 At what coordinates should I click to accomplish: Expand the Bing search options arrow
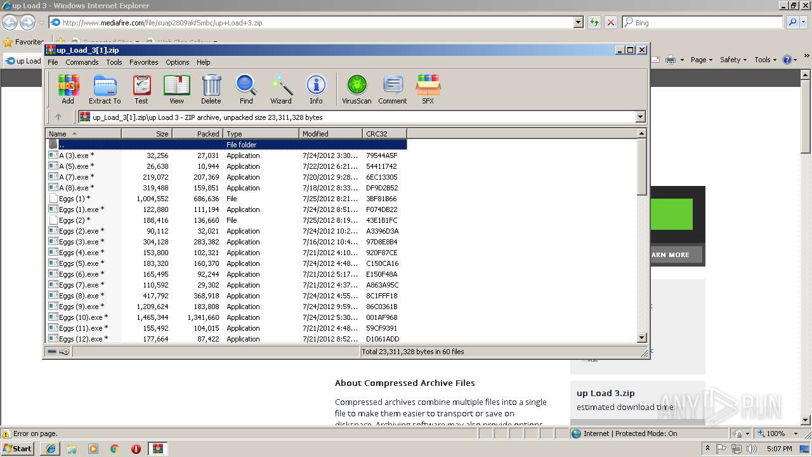point(804,22)
